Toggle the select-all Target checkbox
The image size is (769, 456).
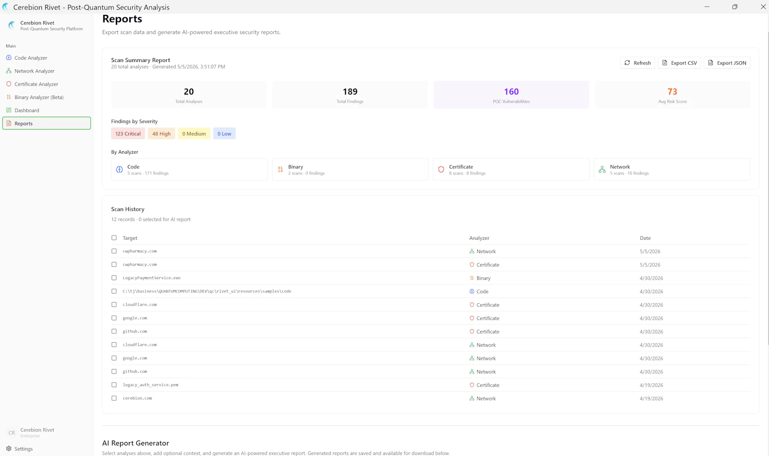pyautogui.click(x=114, y=238)
